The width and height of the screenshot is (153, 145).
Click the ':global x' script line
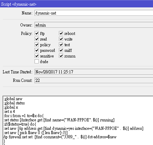[x=11, y=107]
